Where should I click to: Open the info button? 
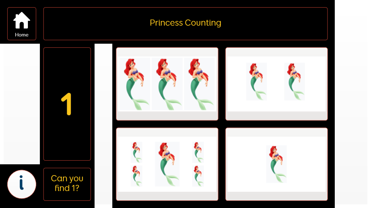coord(21,184)
